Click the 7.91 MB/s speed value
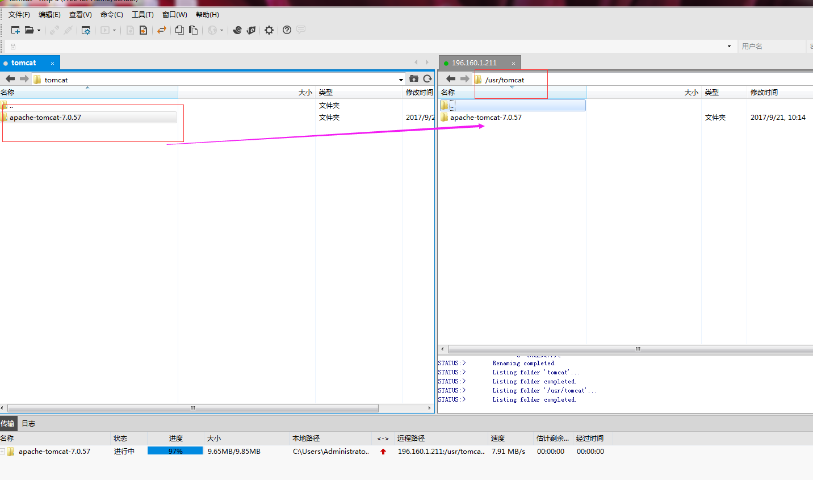The image size is (813, 480). click(x=508, y=452)
